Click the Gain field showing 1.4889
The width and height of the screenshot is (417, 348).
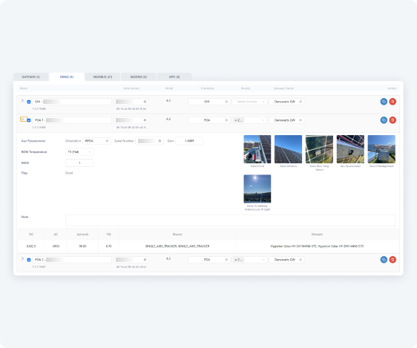[x=189, y=141]
